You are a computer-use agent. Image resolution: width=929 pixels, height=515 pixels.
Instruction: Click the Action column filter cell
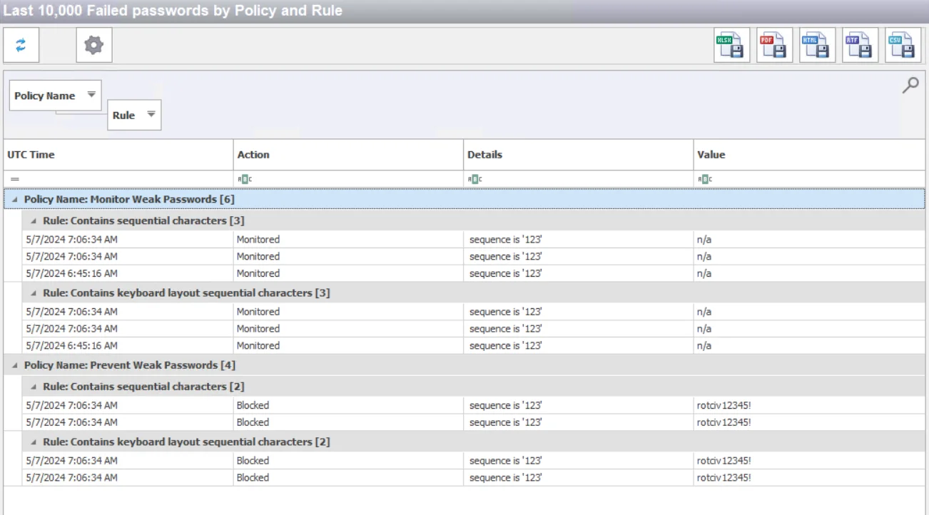(x=348, y=179)
